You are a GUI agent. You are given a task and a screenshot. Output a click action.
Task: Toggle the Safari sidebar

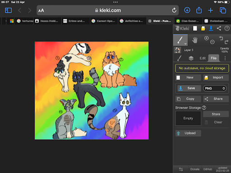pyautogui.click(x=8, y=10)
